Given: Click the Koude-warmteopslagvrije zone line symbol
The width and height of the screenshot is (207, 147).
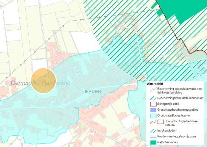Looking at the screenshot, I should [153, 137].
